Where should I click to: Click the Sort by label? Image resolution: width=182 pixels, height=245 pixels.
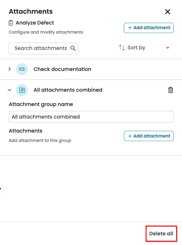pos(136,48)
